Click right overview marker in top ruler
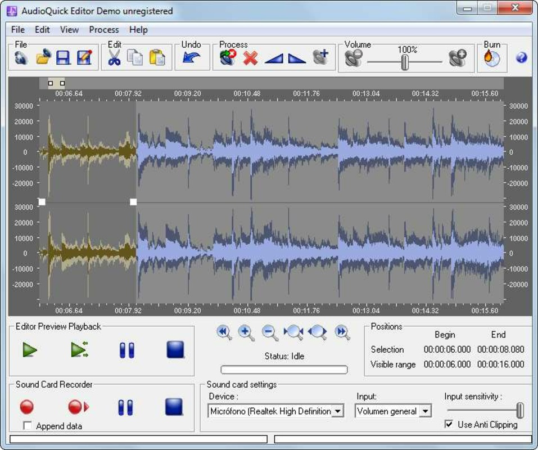 (62, 83)
